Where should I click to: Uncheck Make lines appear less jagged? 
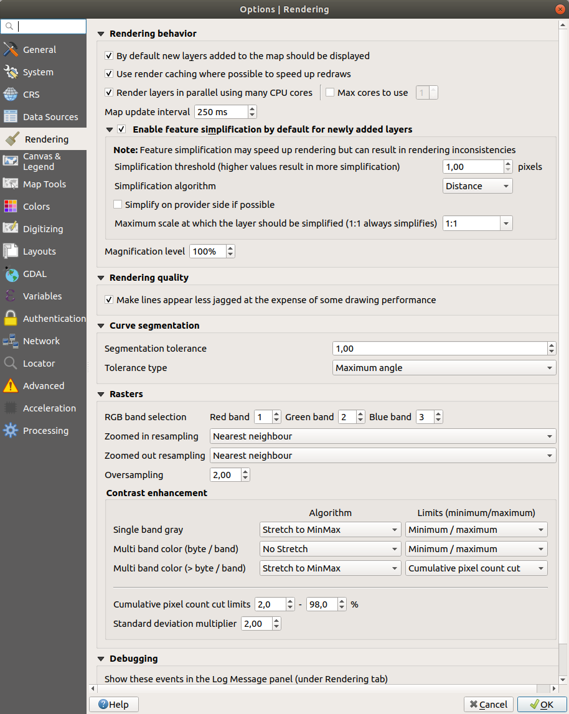click(x=109, y=299)
